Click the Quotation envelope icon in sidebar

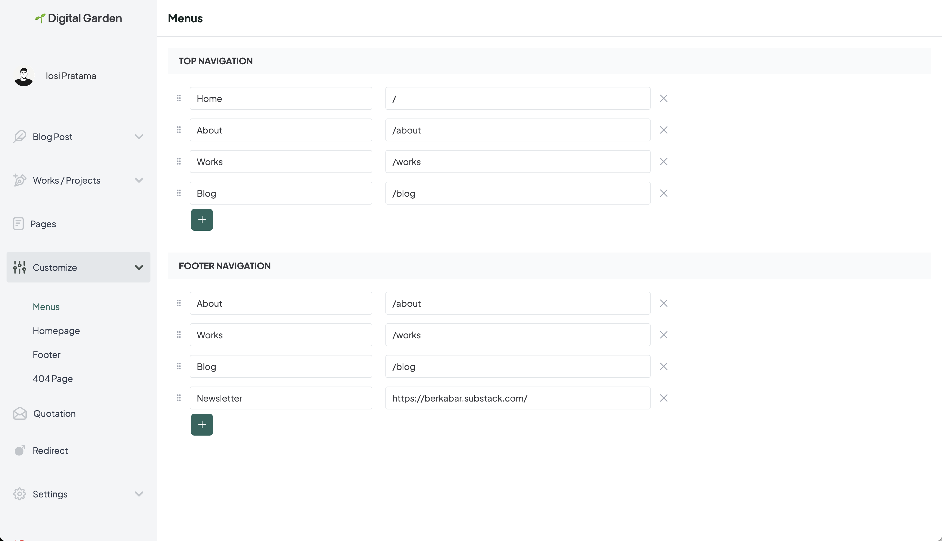pyautogui.click(x=20, y=413)
